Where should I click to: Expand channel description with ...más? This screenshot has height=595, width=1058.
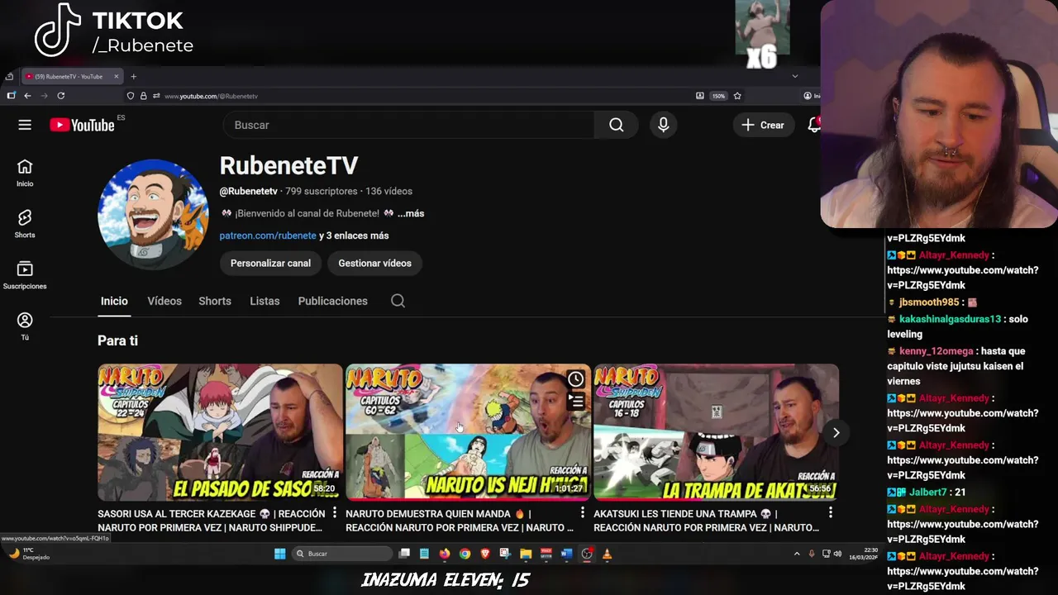click(411, 213)
